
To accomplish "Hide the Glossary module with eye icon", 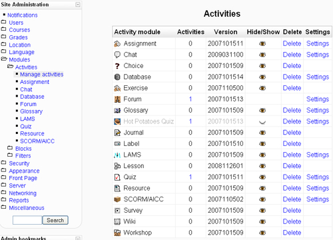I will point(262,111).
